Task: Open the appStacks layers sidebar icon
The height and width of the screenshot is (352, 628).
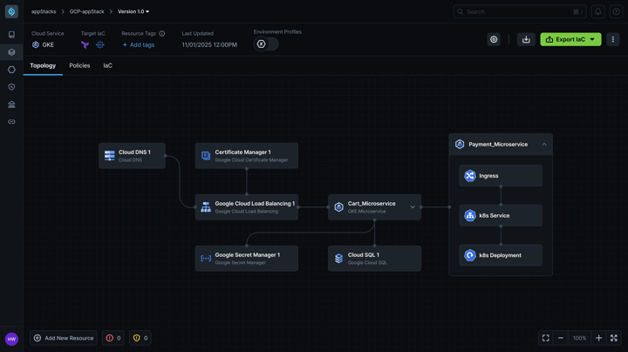Action: [x=11, y=52]
